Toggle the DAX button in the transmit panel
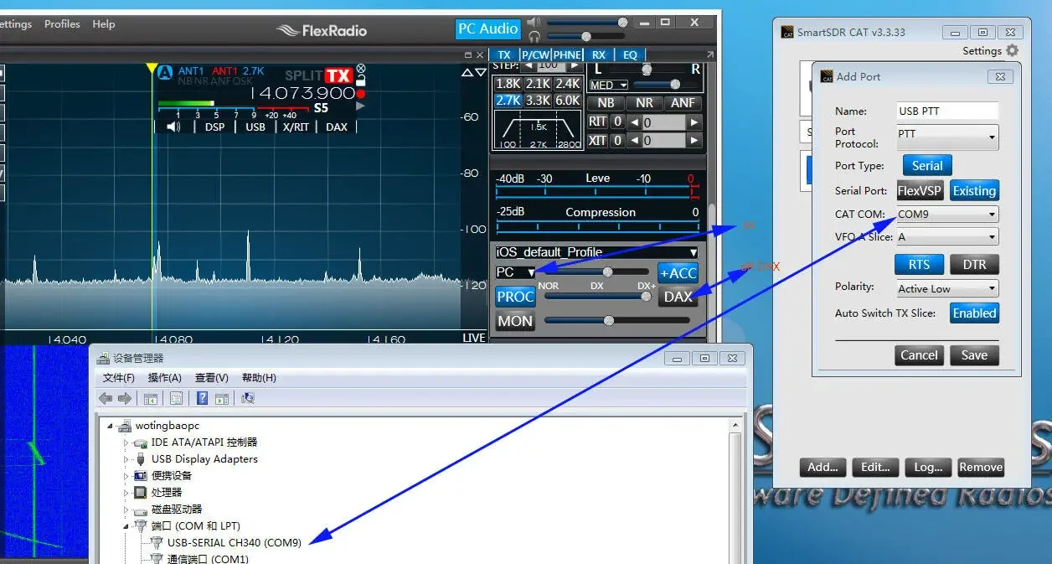1052x564 pixels. pos(678,297)
